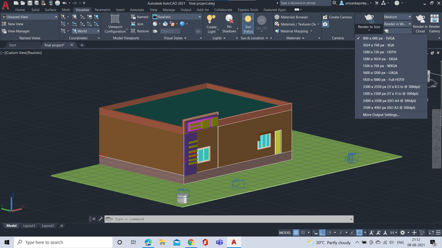Click the customize command line wrench icon
Screen dimensions: 442x248
click(x=101, y=219)
